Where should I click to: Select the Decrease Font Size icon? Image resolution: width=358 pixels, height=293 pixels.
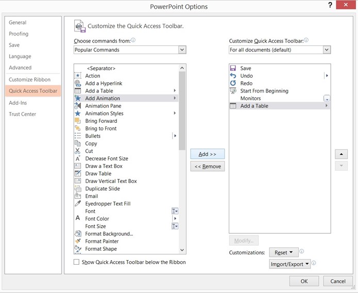tap(78, 158)
